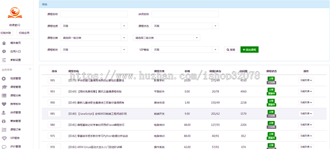
Task: Click the 搜索 search button
Action: [x=231, y=50]
